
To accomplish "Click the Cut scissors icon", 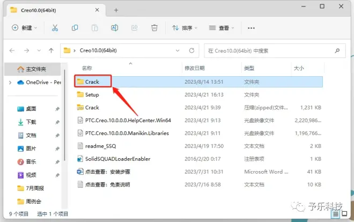I will [x=55, y=28].
